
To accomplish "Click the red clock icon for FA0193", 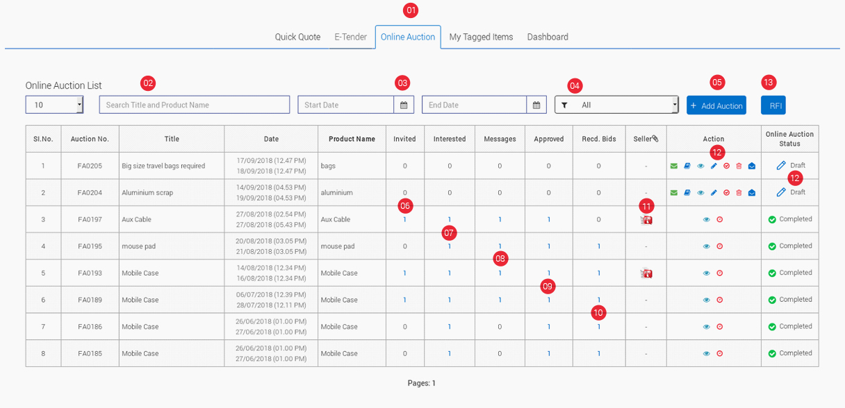I will tap(720, 273).
